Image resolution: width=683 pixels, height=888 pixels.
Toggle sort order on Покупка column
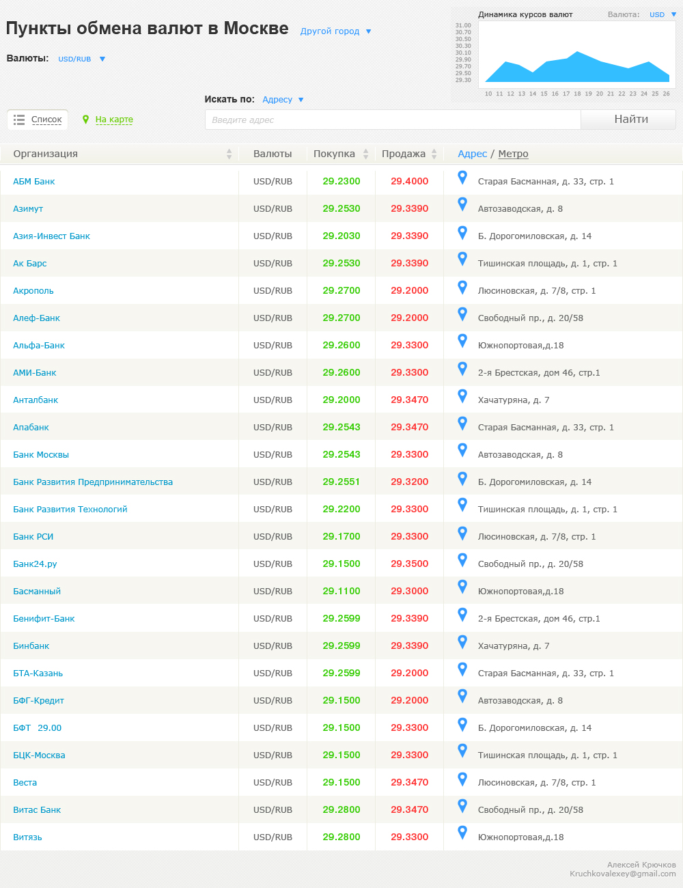[x=365, y=154]
